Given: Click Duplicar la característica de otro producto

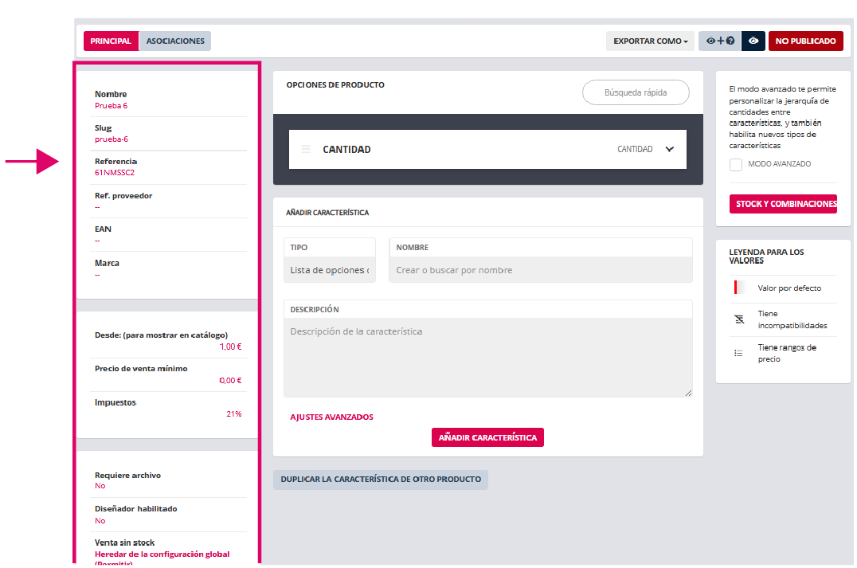Looking at the screenshot, I should 380,480.
